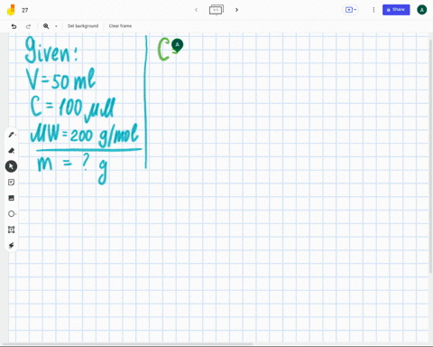
Task: Expand the zoom level dropdown arrow
Action: coord(56,26)
